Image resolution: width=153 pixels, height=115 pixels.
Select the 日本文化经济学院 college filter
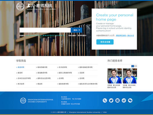tap(24, 78)
